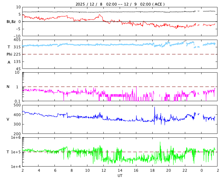The height and width of the screenshot is (178, 222).
Task: Click the 500 tick label on the velocity panel
Action: tap(17, 105)
